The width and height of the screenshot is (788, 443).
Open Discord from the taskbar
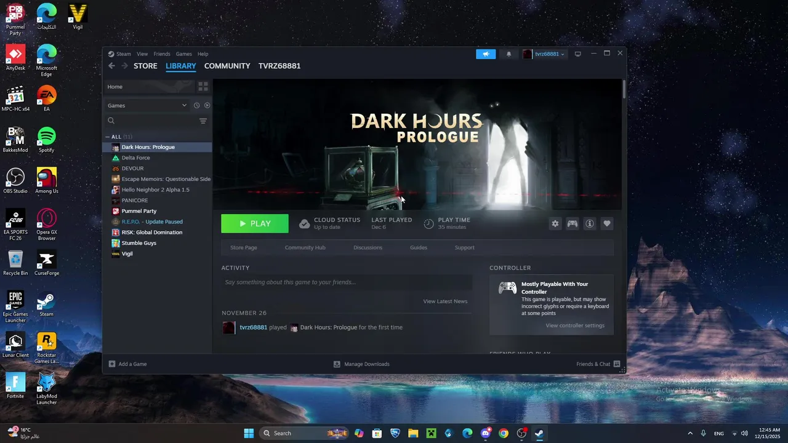(486, 433)
